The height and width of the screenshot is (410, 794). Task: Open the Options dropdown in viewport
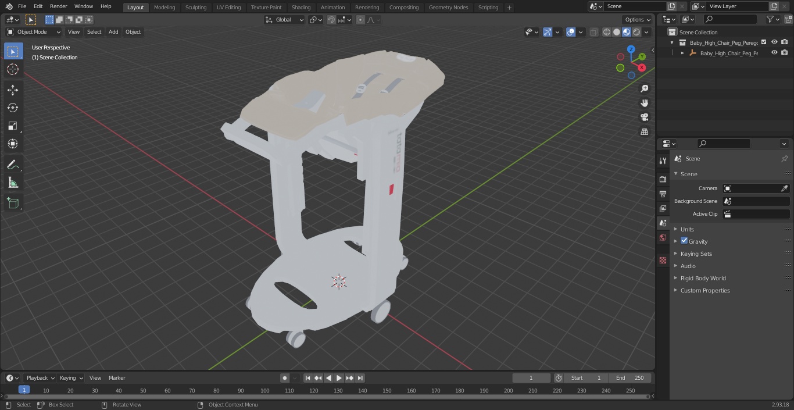[x=638, y=20]
